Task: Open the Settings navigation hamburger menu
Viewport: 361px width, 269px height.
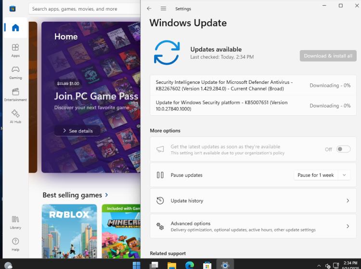Action: point(163,9)
